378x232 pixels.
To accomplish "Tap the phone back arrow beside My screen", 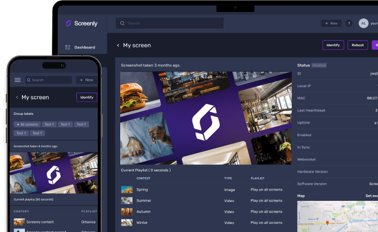I will coord(17,98).
